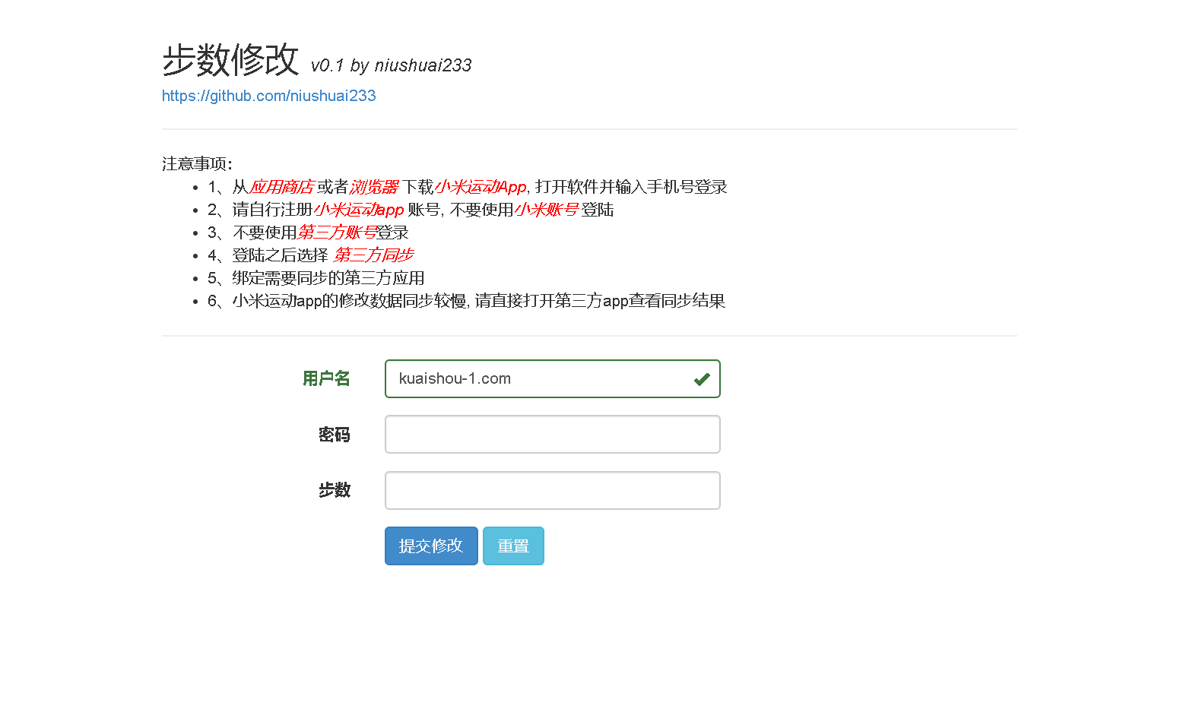1180x715 pixels.
Task: Click the 用户名 green label
Action: [326, 378]
